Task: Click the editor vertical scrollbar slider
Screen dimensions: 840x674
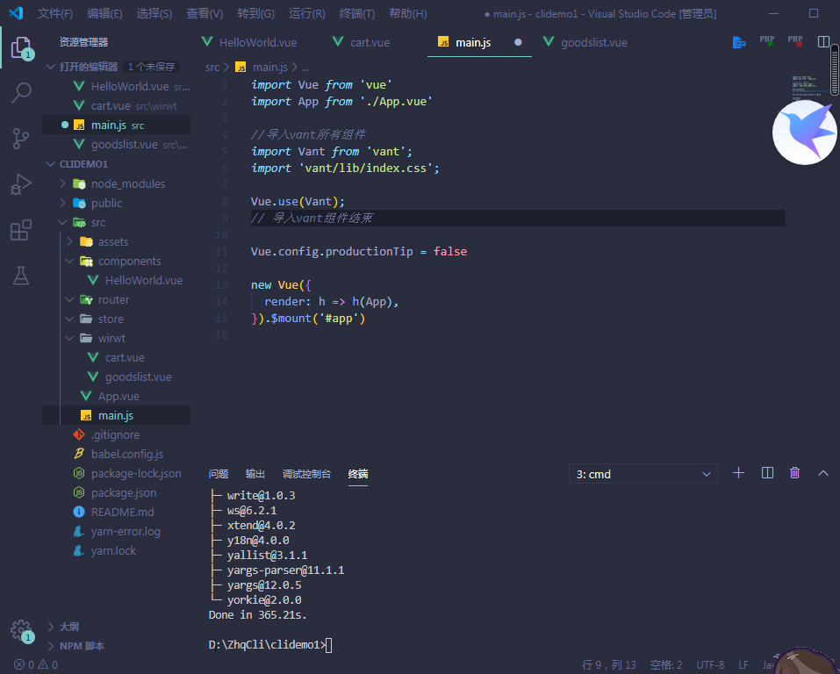Action: pos(835,70)
